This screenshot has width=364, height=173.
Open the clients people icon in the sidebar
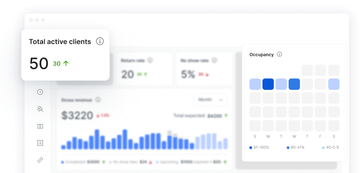40,109
